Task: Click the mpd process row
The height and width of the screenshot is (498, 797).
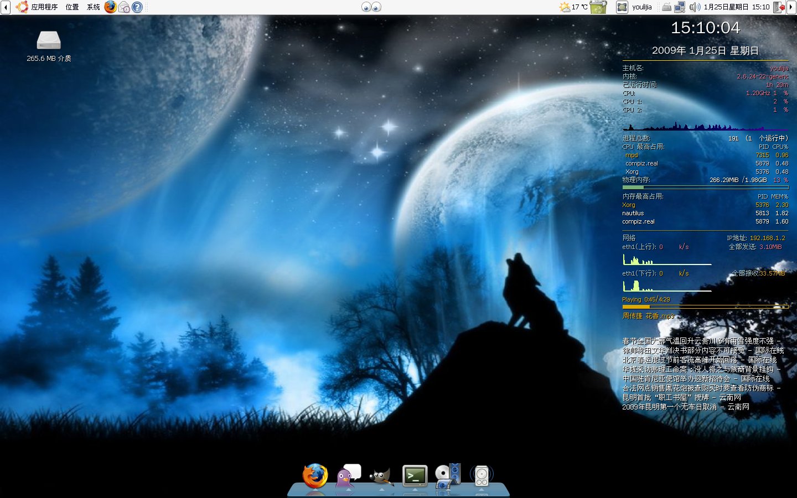Action: coord(706,155)
